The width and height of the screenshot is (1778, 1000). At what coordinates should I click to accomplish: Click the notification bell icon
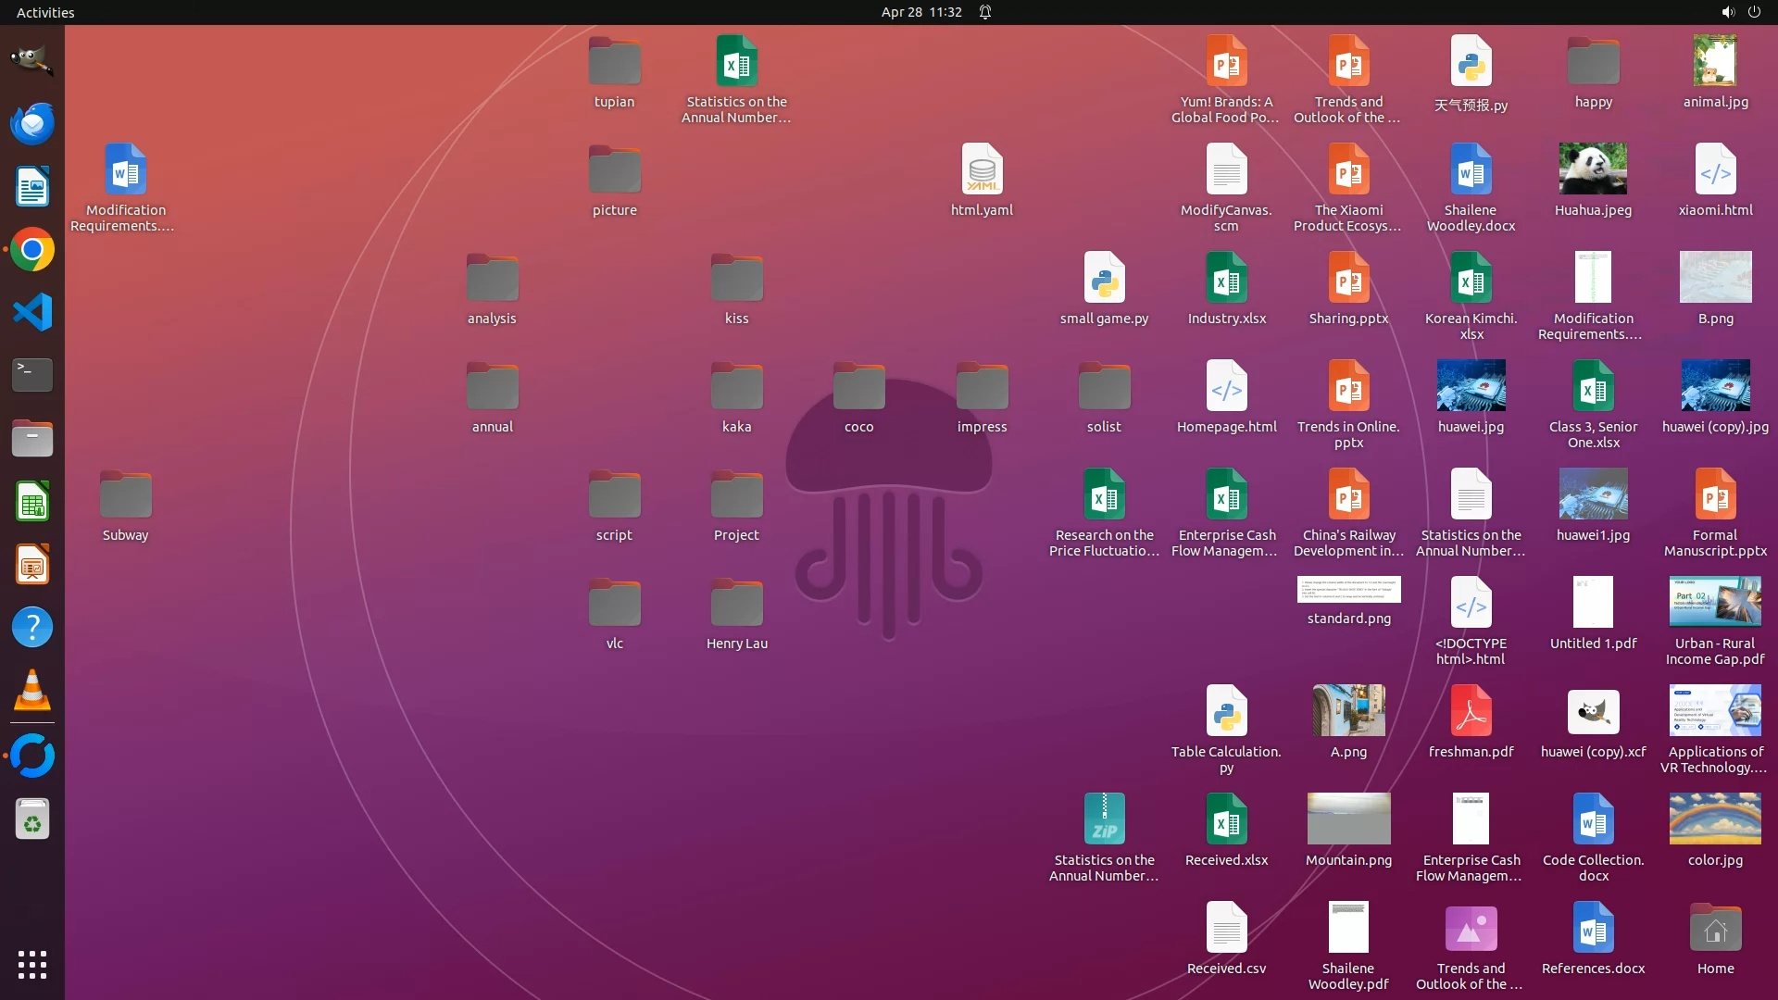click(985, 12)
